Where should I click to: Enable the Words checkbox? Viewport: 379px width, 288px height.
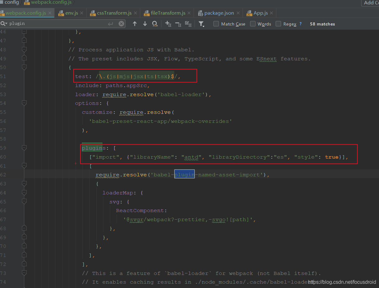coord(253,24)
